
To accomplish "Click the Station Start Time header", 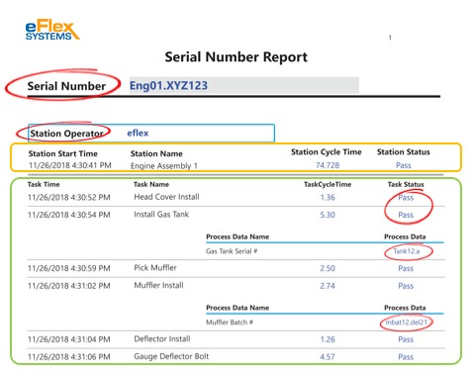I will tap(63, 153).
